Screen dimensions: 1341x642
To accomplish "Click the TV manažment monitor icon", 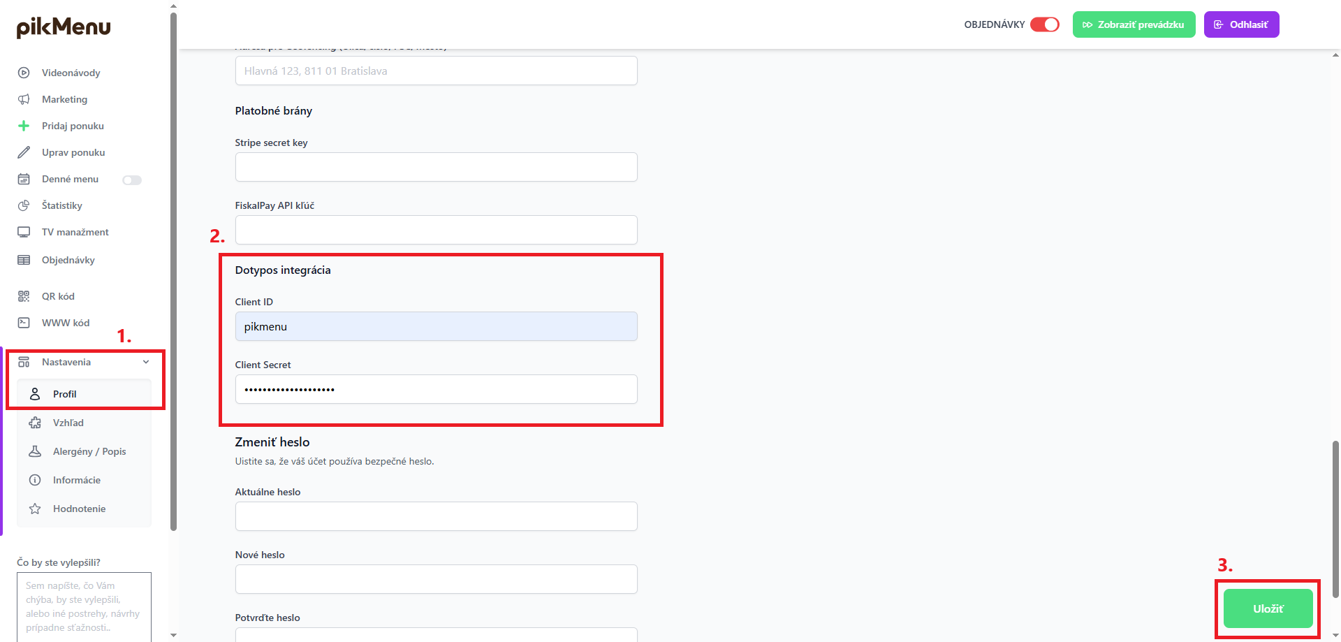I will 24,232.
